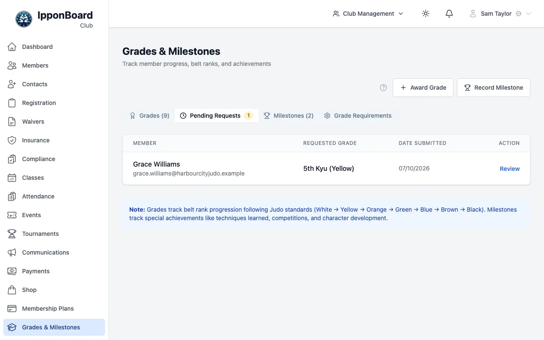Click the Insurance shield icon
Screen dimensions: 544x340
point(12,140)
